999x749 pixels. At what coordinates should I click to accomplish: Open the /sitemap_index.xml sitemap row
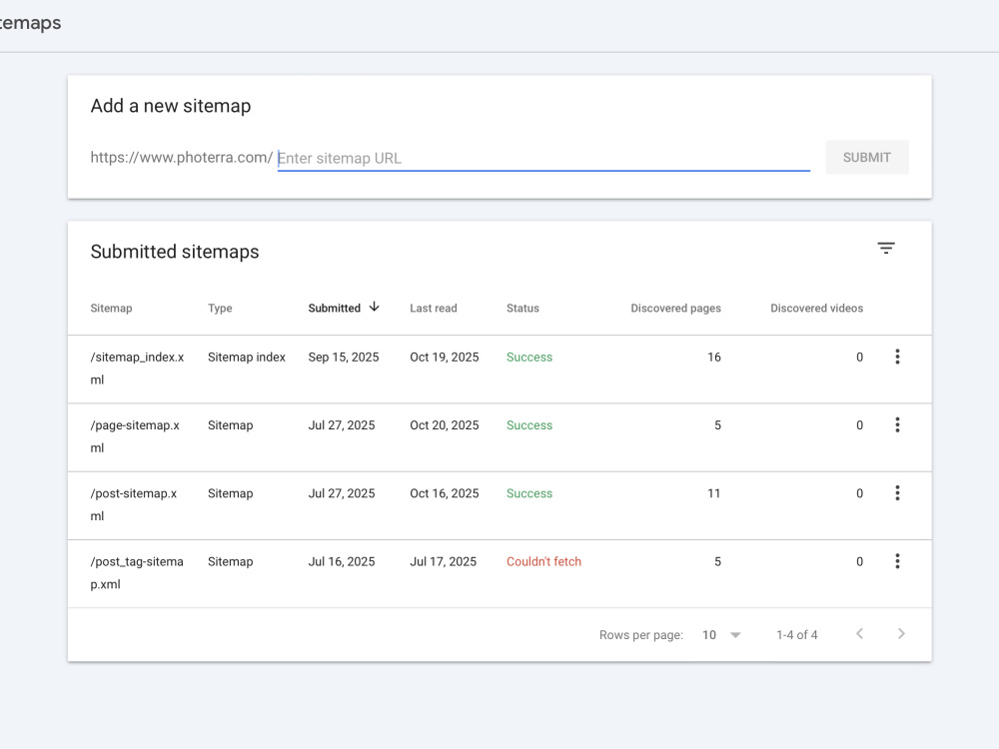point(499,369)
